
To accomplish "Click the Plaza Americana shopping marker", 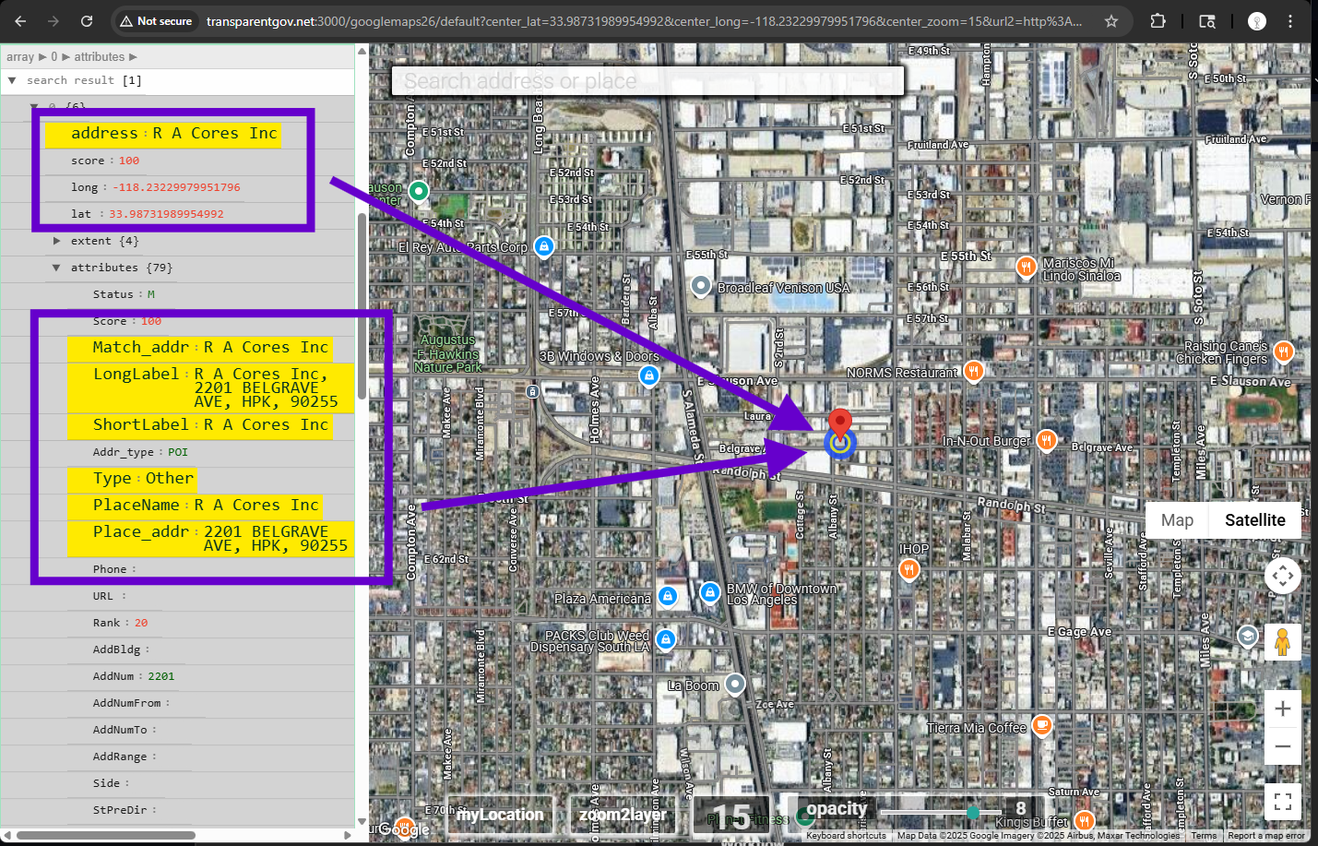I will click(668, 596).
